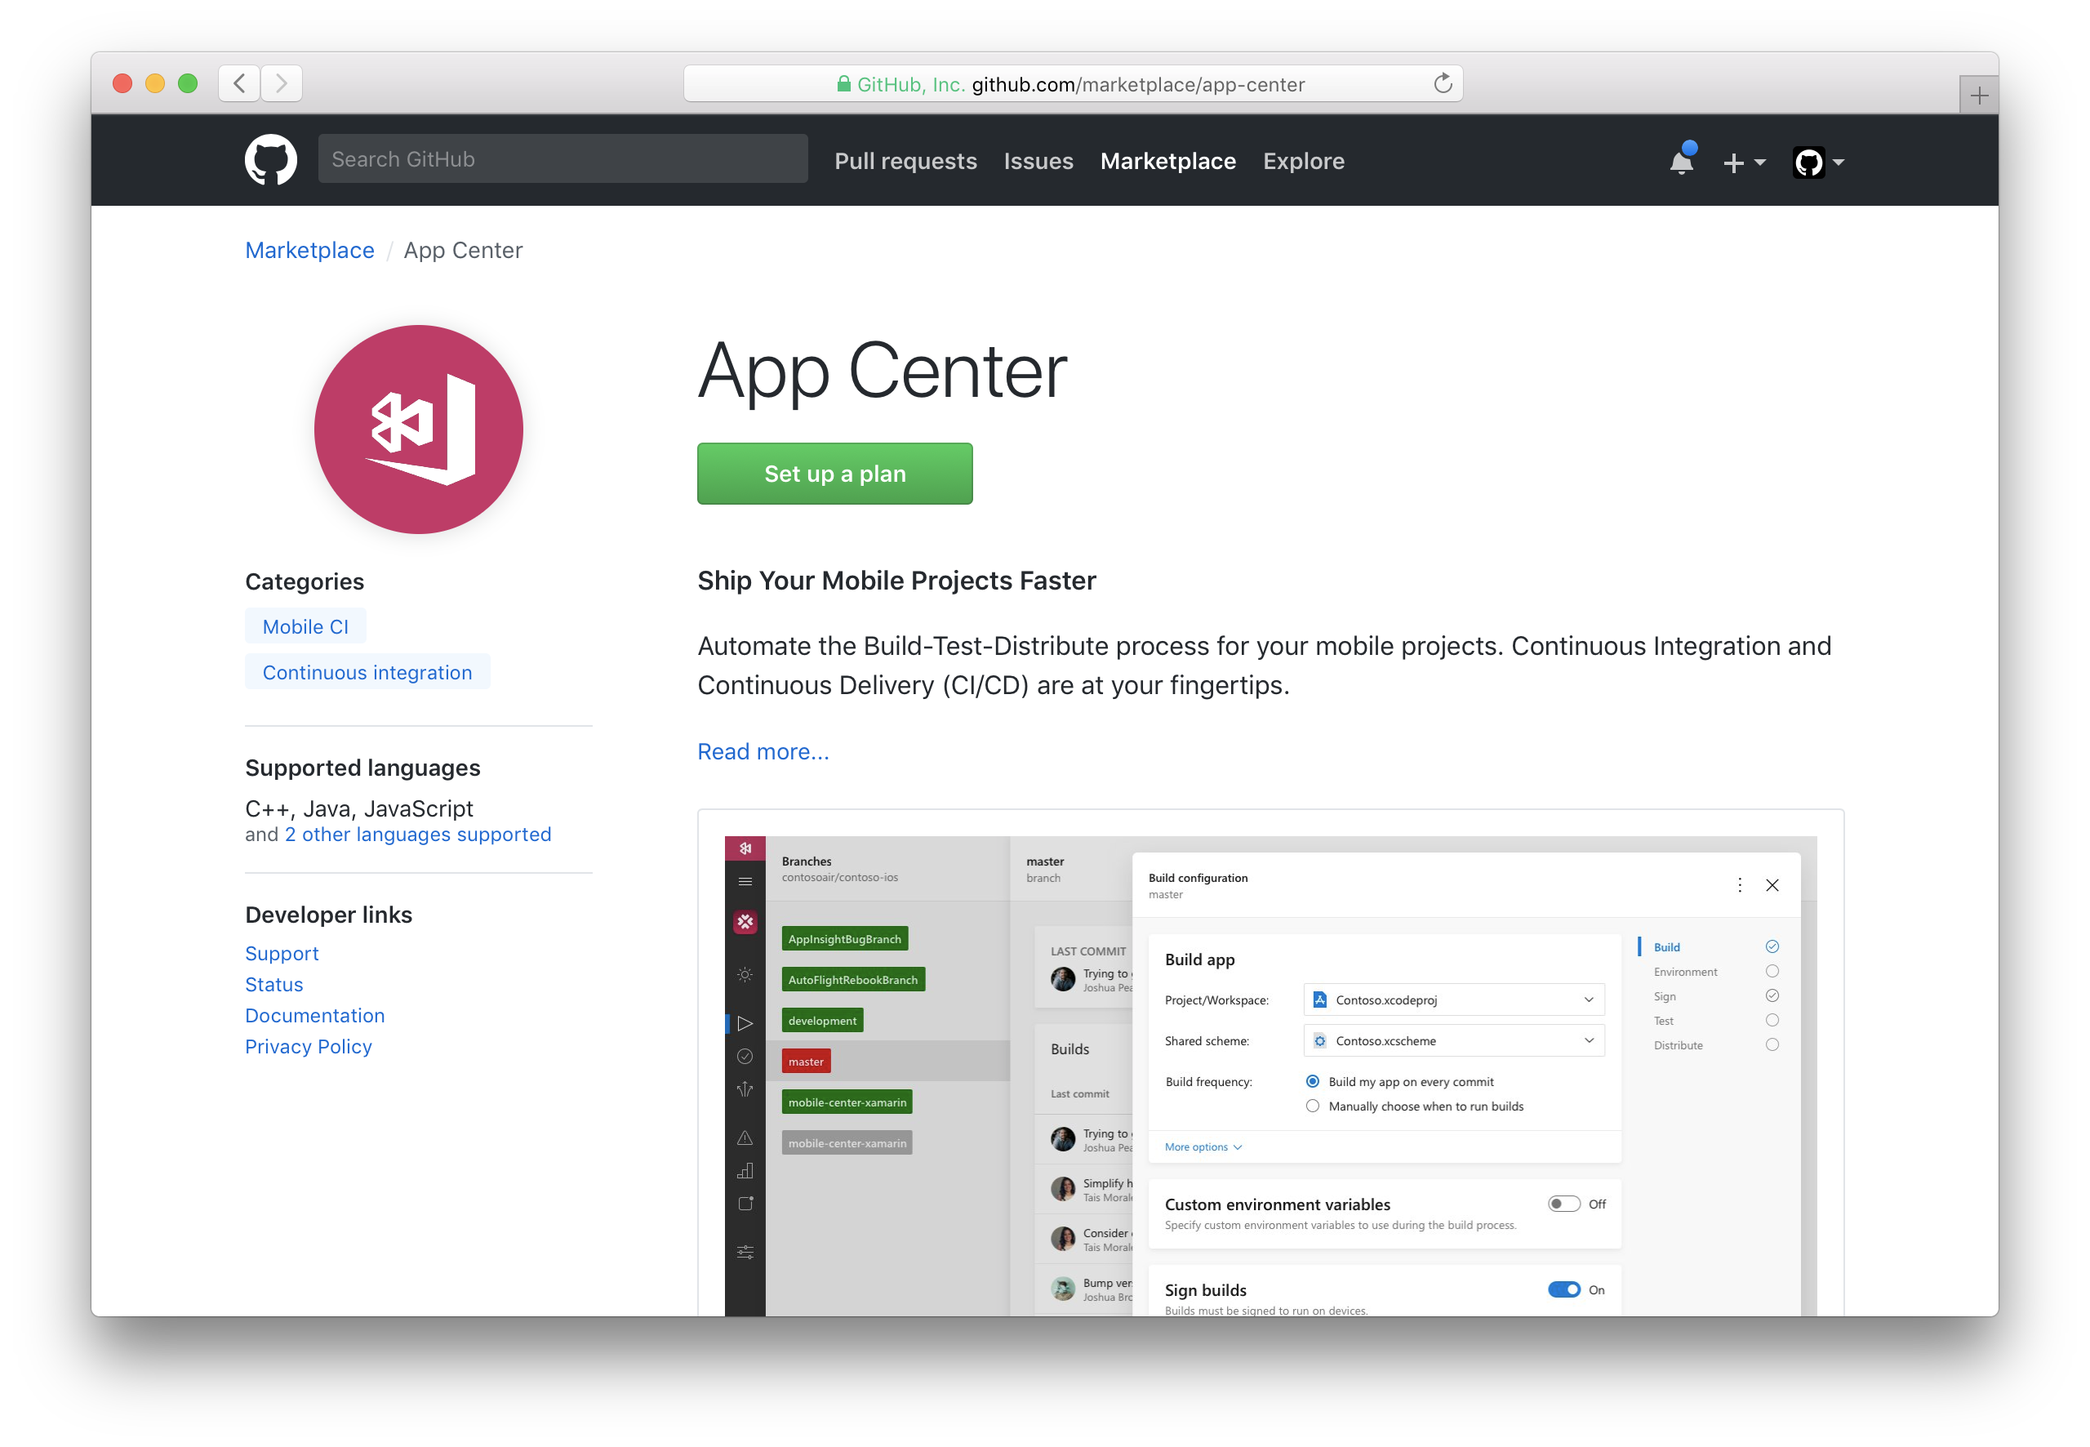Viewport: 2090px width, 1447px height.
Task: Open the Pull requests nav item
Action: (905, 161)
